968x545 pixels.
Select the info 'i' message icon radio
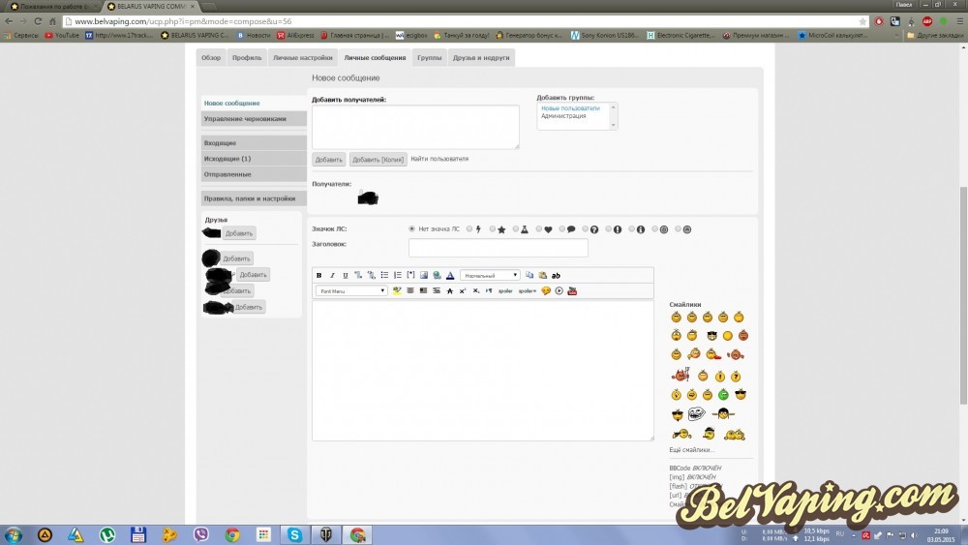pyautogui.click(x=631, y=229)
